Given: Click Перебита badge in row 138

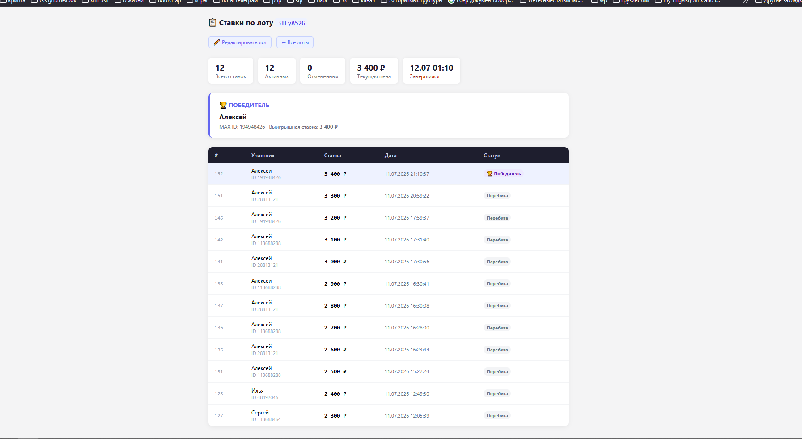Looking at the screenshot, I should coord(497,284).
